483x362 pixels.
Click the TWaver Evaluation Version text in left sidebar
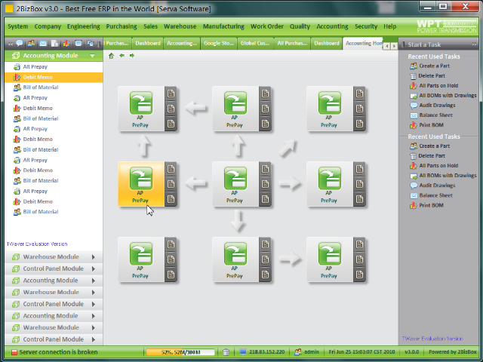point(37,244)
